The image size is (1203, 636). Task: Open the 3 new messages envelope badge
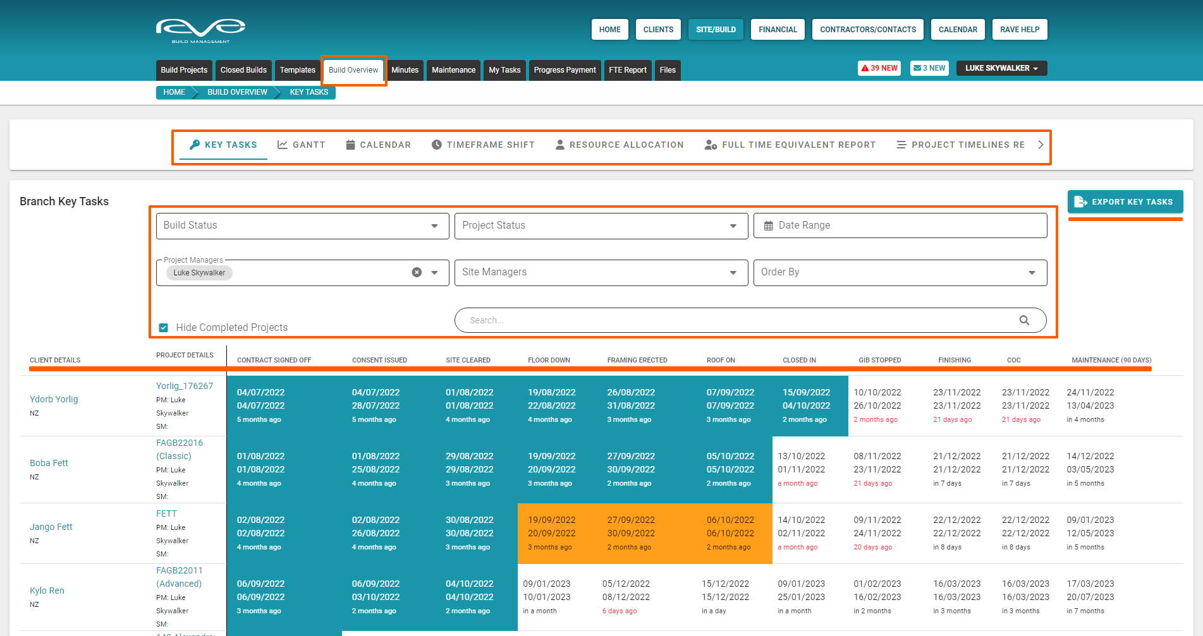coord(929,68)
